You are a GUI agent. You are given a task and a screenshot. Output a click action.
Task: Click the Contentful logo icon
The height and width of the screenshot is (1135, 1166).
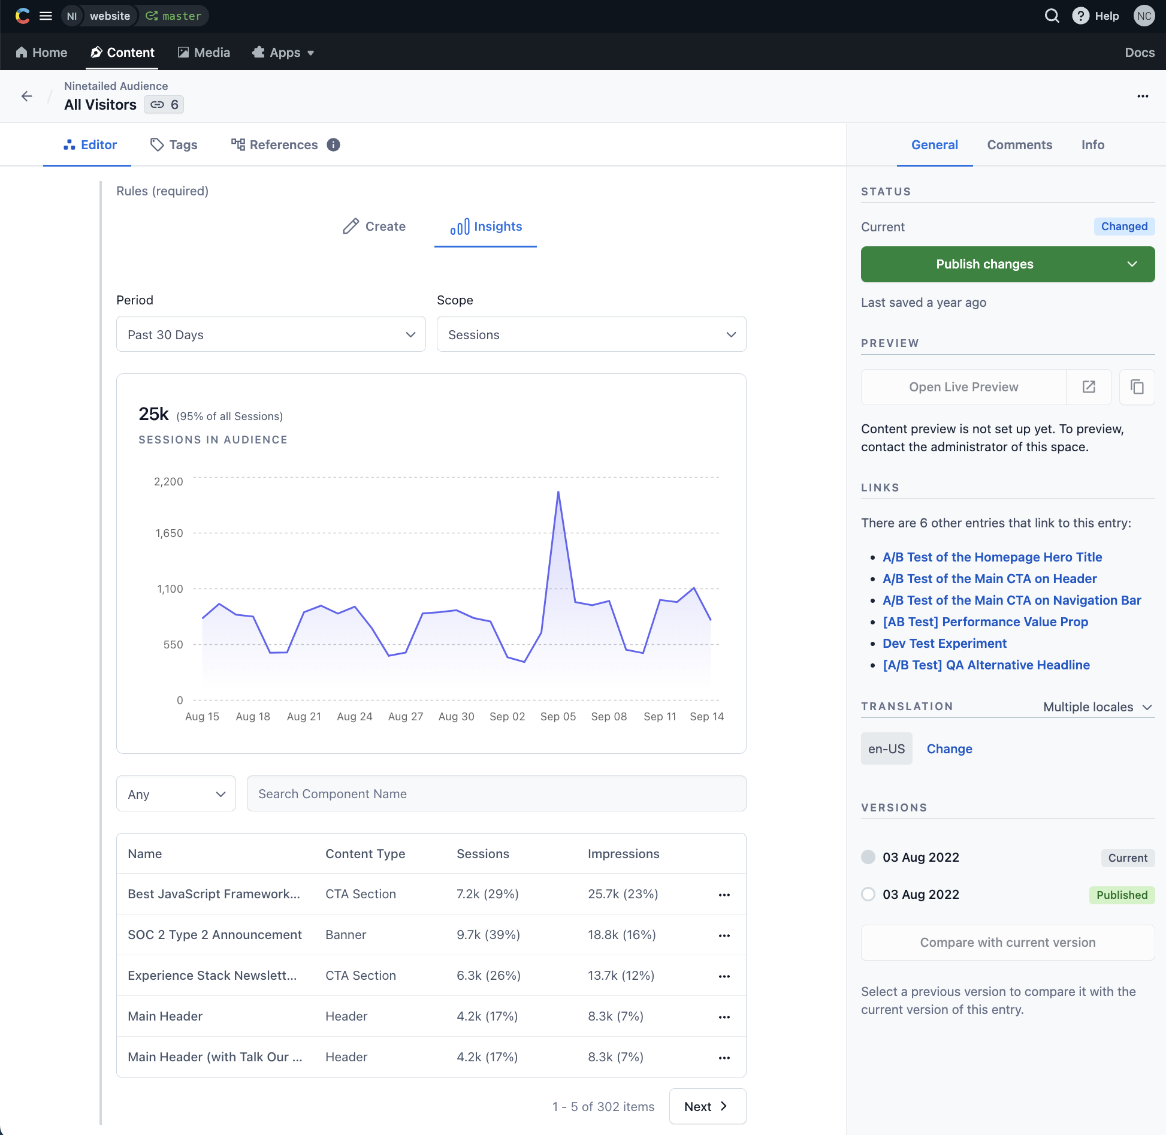tap(22, 16)
